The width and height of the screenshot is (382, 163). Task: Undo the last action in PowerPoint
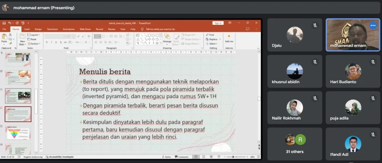pyautogui.click(x=9, y=23)
